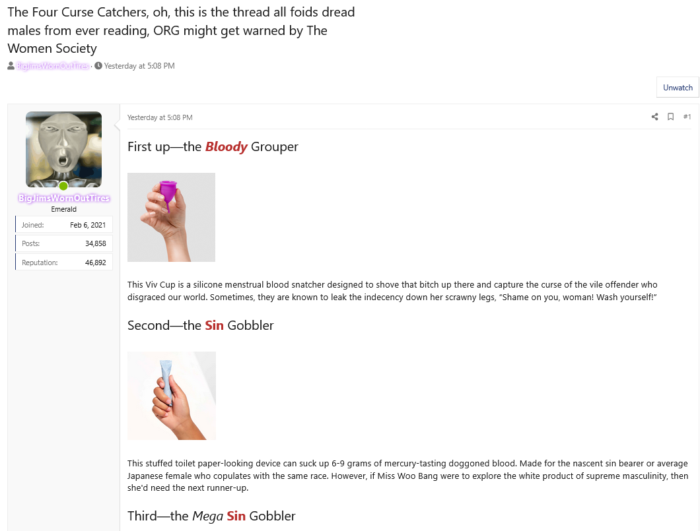This screenshot has height=531, width=700.
Task: Click the user icon beside the thread author
Action: [x=11, y=66]
